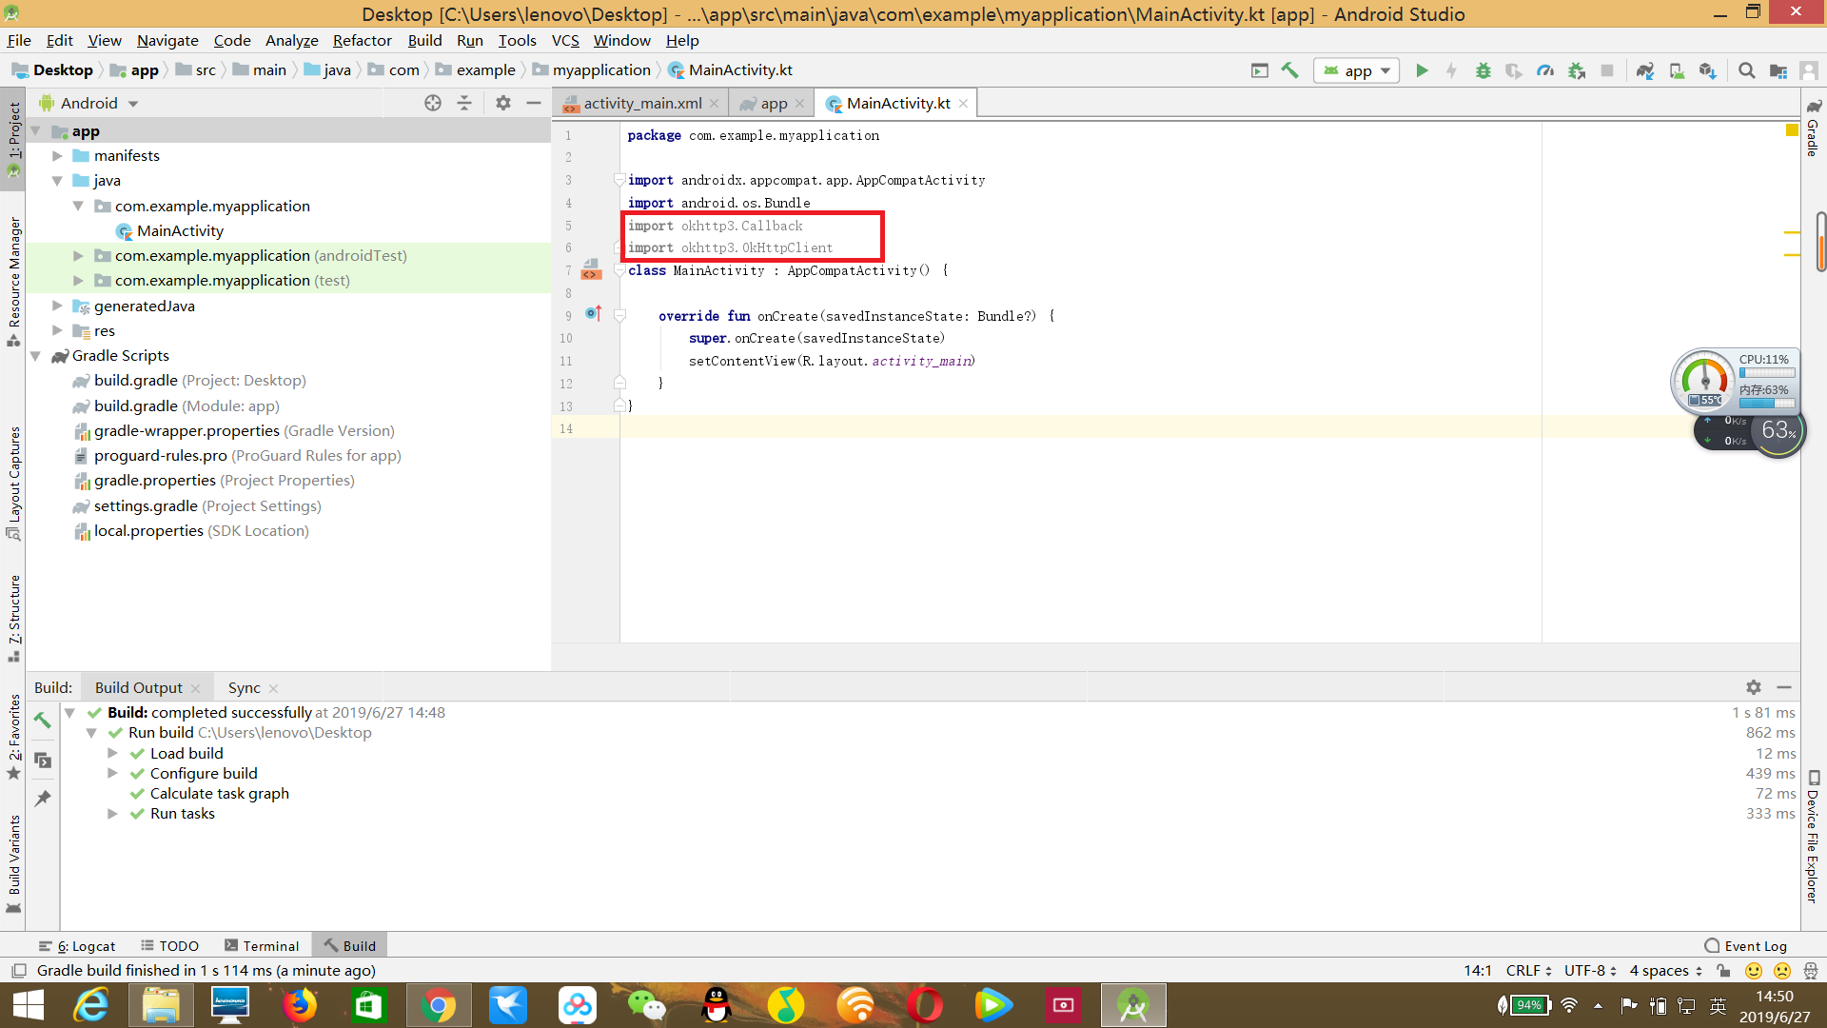Open the VCS menu

pos(565,40)
